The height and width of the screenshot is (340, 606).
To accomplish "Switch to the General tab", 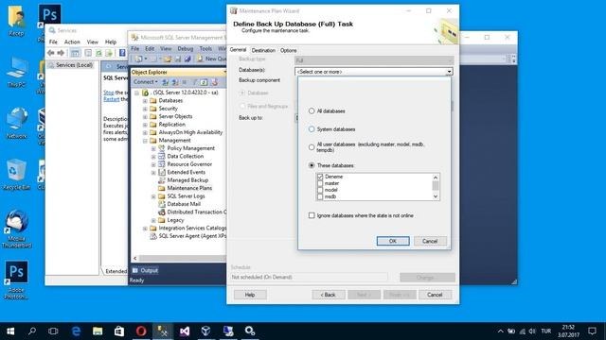I will point(238,50).
